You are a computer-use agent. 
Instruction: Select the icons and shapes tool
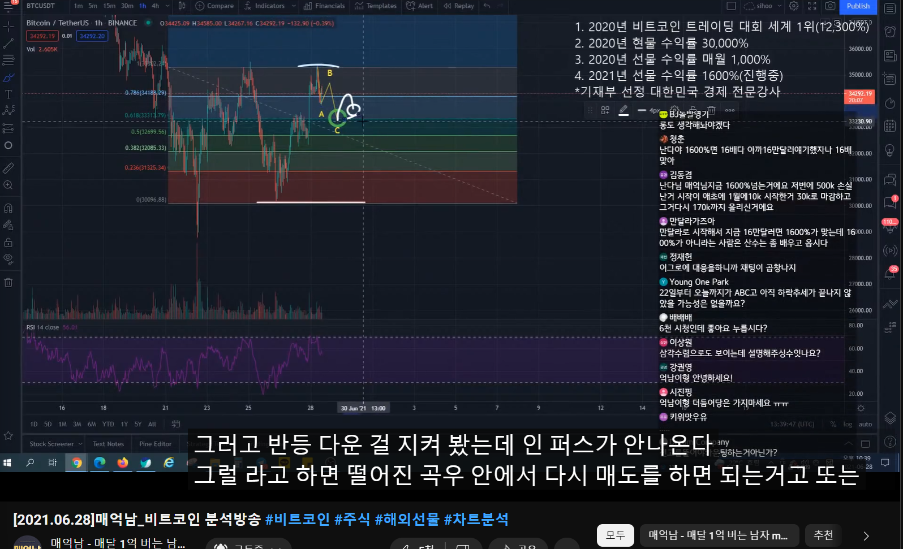point(8,145)
